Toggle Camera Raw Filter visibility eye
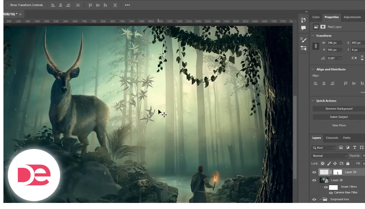 [331, 193]
